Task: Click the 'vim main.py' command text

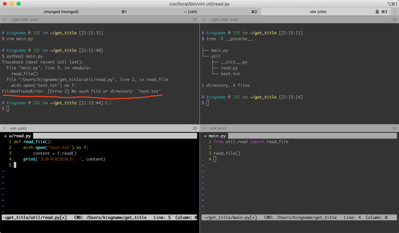Action: pyautogui.click(x=20, y=39)
